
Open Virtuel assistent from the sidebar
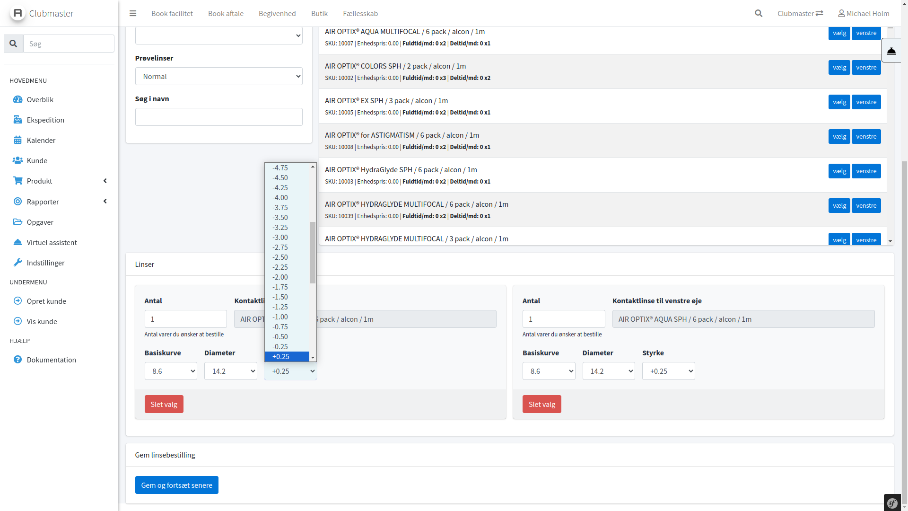pos(52,242)
